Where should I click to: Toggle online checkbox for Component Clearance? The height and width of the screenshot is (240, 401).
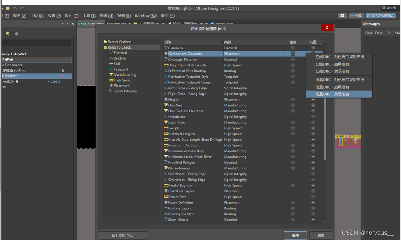[x=293, y=54]
